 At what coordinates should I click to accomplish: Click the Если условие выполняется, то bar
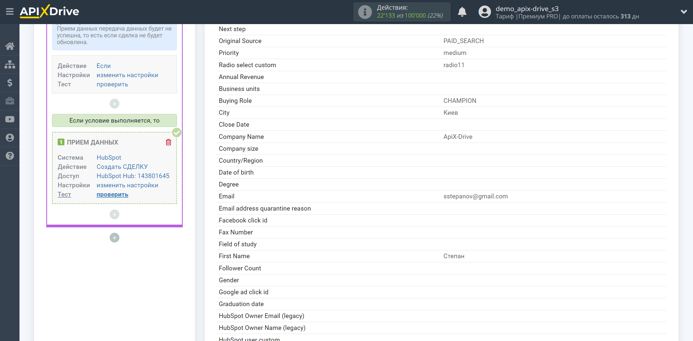(x=115, y=120)
